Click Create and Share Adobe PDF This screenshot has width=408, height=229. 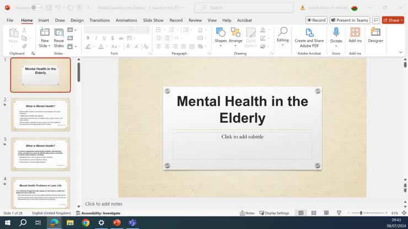[x=309, y=36]
